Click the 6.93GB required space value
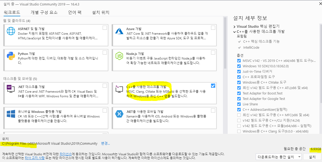 (316, 149)
